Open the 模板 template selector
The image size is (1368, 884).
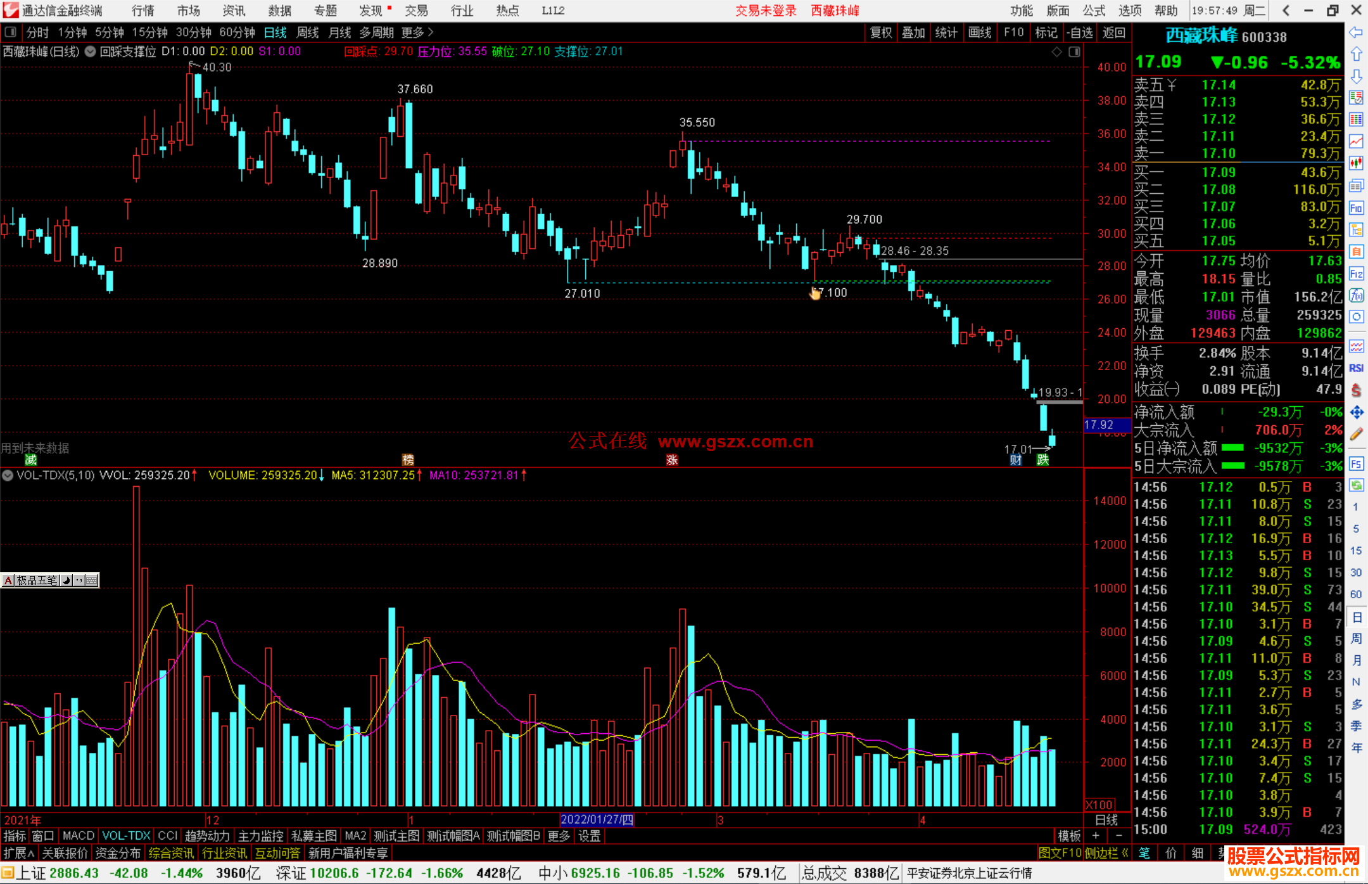1070,836
